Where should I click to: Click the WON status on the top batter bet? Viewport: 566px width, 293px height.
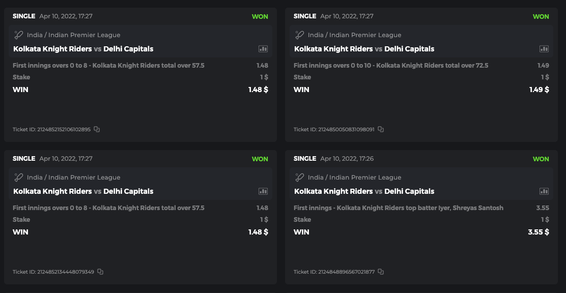click(541, 159)
